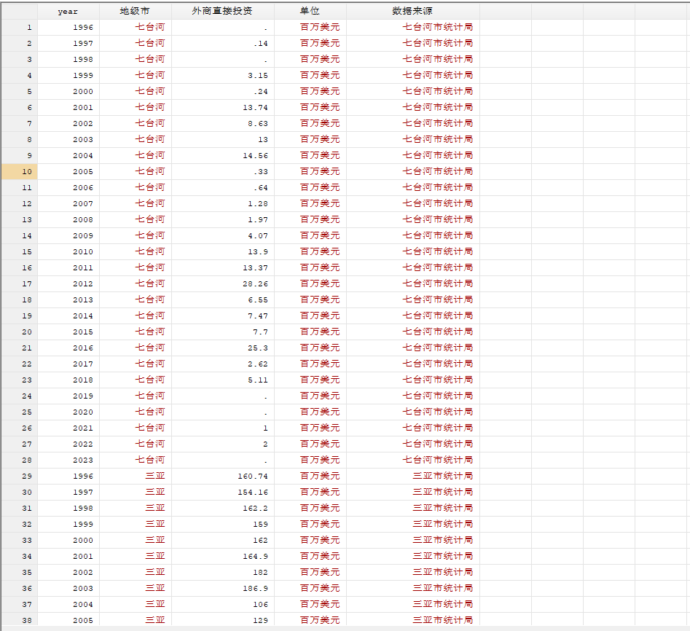Click the value 4.07 in row 14

[258, 236]
